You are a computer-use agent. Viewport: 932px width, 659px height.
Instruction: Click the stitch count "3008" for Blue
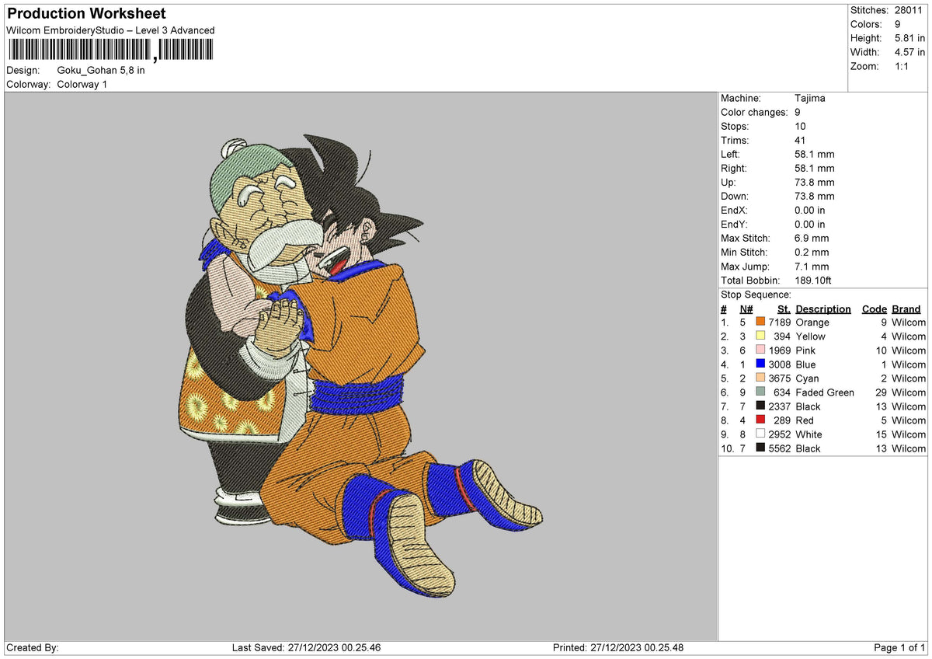780,364
